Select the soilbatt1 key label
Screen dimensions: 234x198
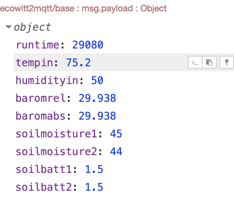click(x=44, y=169)
